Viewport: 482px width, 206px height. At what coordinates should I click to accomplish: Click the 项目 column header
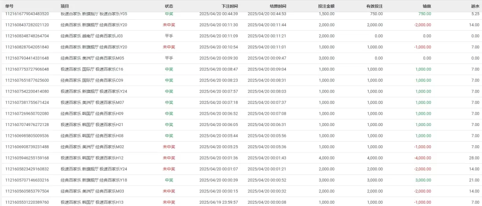point(65,6)
